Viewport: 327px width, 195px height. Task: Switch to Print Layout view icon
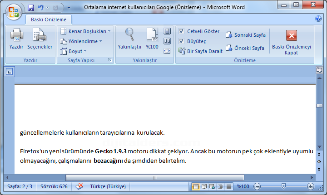196,186
